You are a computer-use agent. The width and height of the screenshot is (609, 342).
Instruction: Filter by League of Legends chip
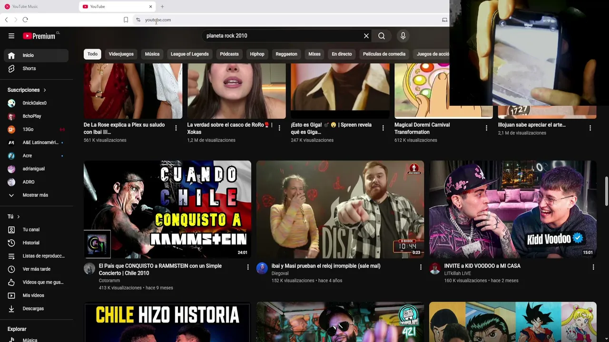click(189, 54)
